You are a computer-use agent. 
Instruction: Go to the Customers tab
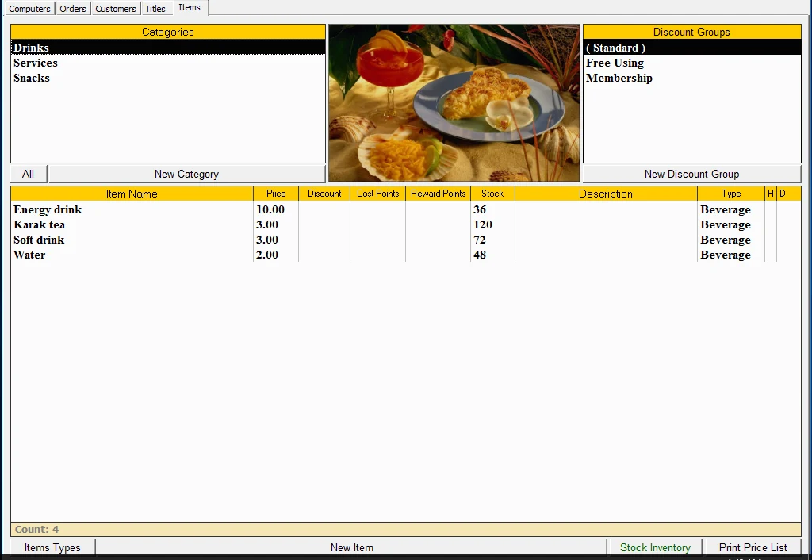116,8
